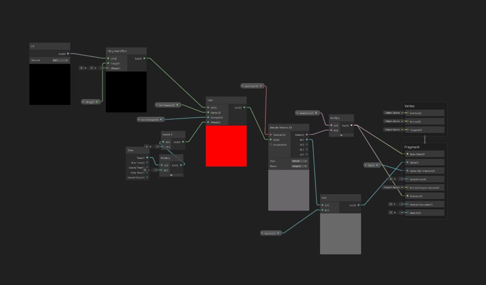Open the Space dropdown on Sample Texture 2D
Screen dimensions: 486x285
click(x=299, y=166)
